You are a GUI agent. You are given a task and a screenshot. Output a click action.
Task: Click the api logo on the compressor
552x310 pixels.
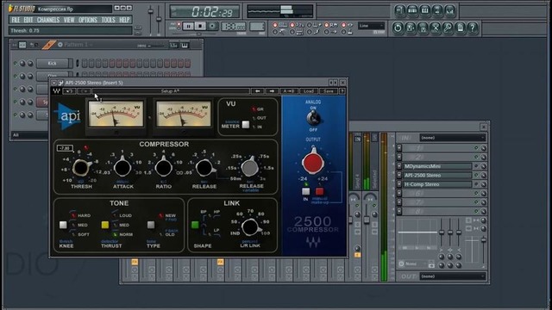(x=68, y=116)
